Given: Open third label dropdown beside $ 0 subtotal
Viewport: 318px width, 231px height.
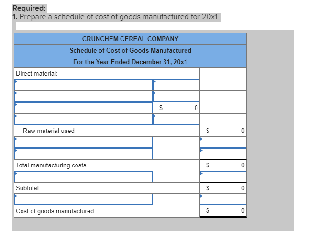Looking at the screenshot, I should click(x=83, y=108).
